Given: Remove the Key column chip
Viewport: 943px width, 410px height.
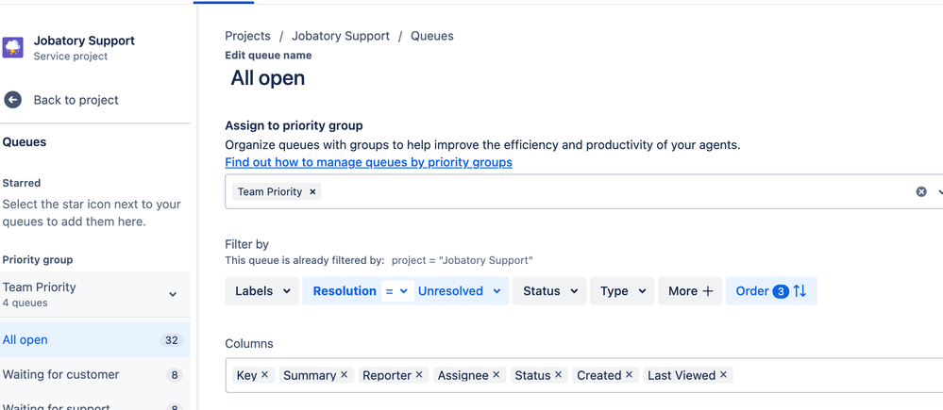Looking at the screenshot, I should pyautogui.click(x=264, y=374).
